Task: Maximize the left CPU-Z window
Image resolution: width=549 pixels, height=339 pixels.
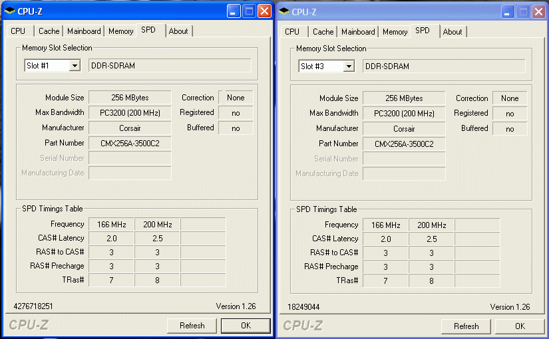Action: [249, 11]
